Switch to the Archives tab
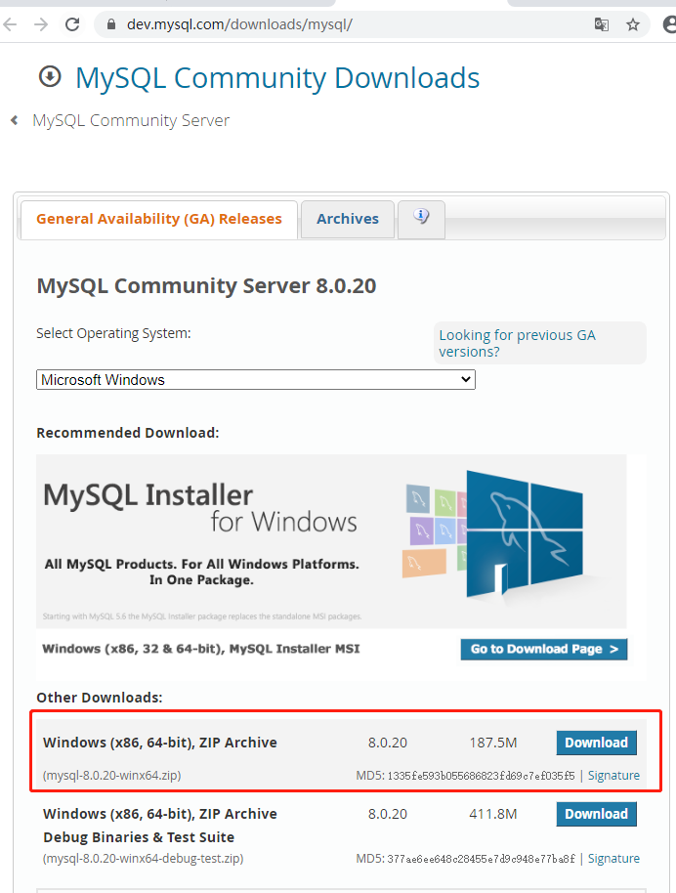676x893 pixels. 348,219
